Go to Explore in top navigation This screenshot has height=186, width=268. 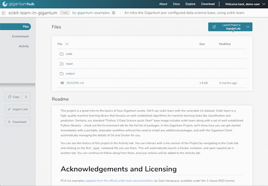[x=190, y=4]
